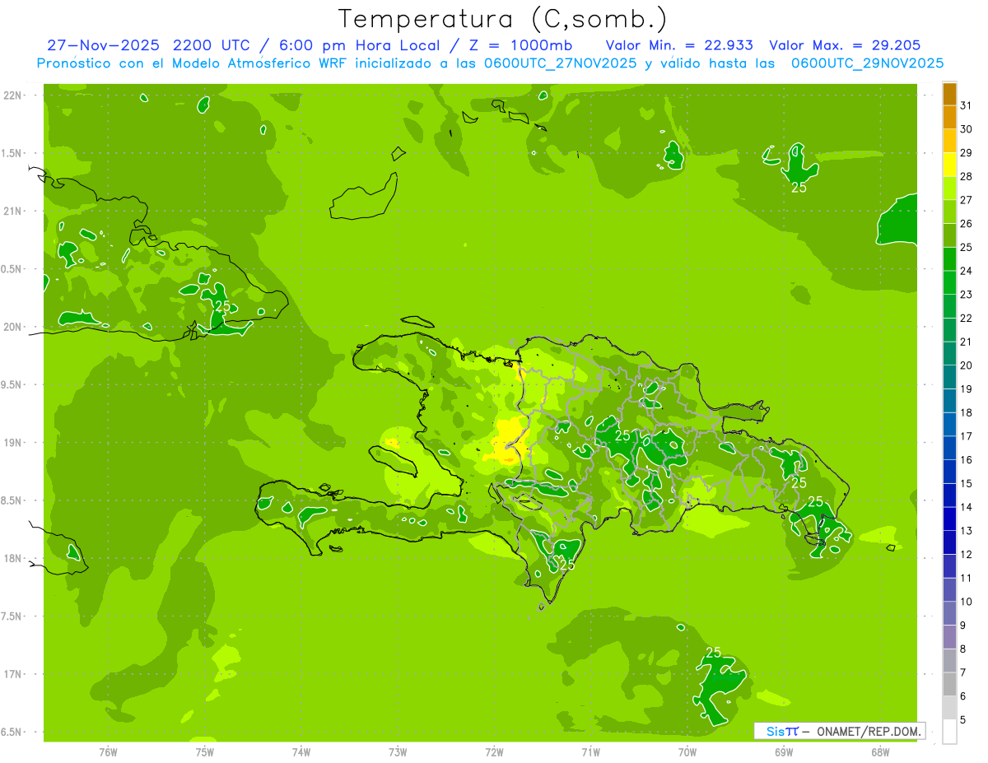Click the 19N latitude axis label
988x763 pixels.
pyautogui.click(x=13, y=443)
